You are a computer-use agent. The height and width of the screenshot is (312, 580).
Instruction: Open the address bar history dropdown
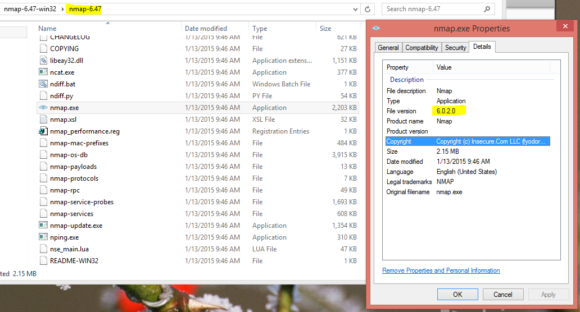(x=355, y=9)
